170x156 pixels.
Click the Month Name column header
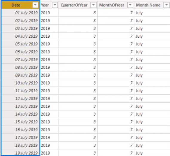(152, 5)
